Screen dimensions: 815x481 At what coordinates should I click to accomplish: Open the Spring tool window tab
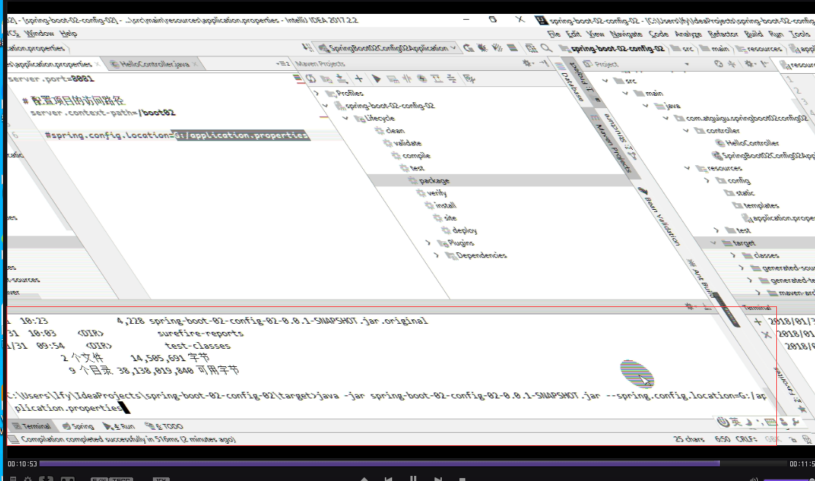[x=78, y=426]
